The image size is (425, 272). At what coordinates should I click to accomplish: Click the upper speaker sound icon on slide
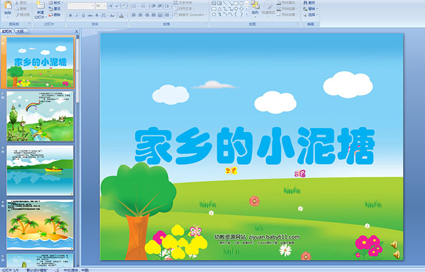pyautogui.click(x=395, y=245)
